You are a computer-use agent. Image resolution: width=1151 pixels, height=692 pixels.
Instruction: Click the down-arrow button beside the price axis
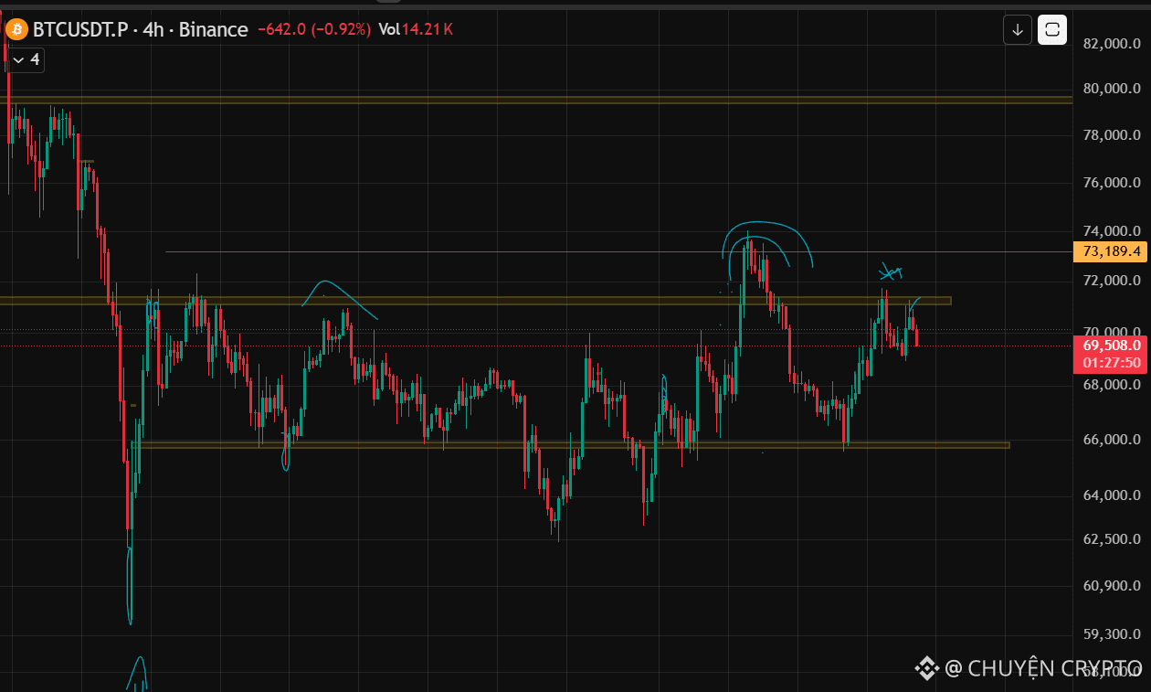tap(1018, 29)
